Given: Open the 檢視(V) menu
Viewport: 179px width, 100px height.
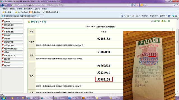Looking at the screenshot, I should coord(19,9).
